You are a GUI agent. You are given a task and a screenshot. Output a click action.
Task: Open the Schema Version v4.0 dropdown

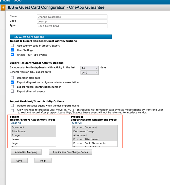(90, 72)
